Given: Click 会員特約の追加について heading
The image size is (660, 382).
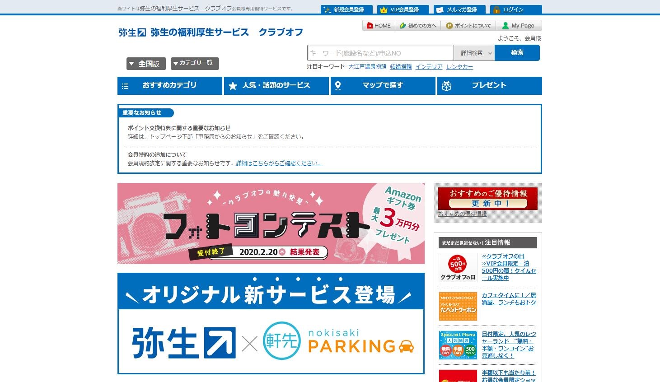Looking at the screenshot, I should click(157, 154).
